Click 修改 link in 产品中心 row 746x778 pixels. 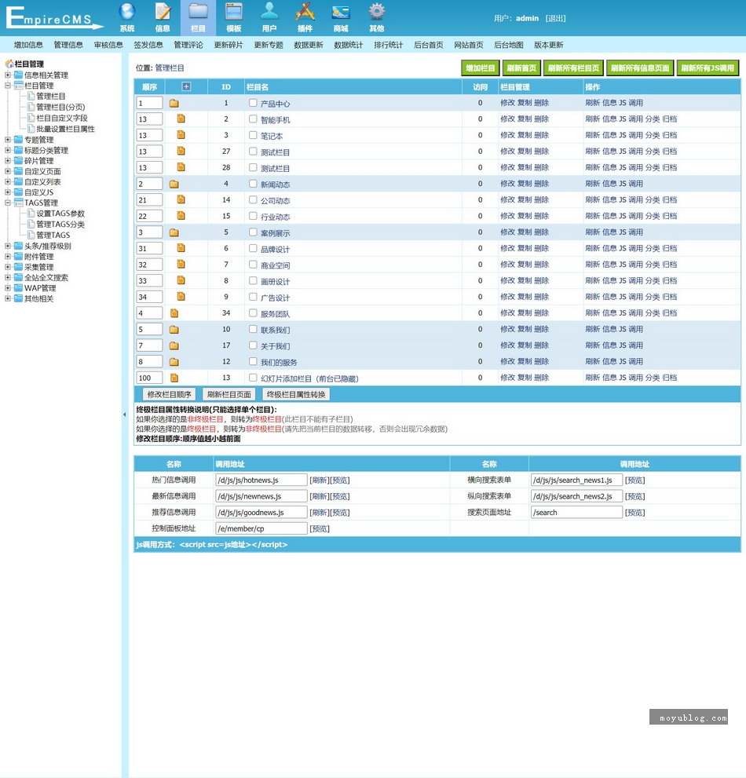click(507, 103)
